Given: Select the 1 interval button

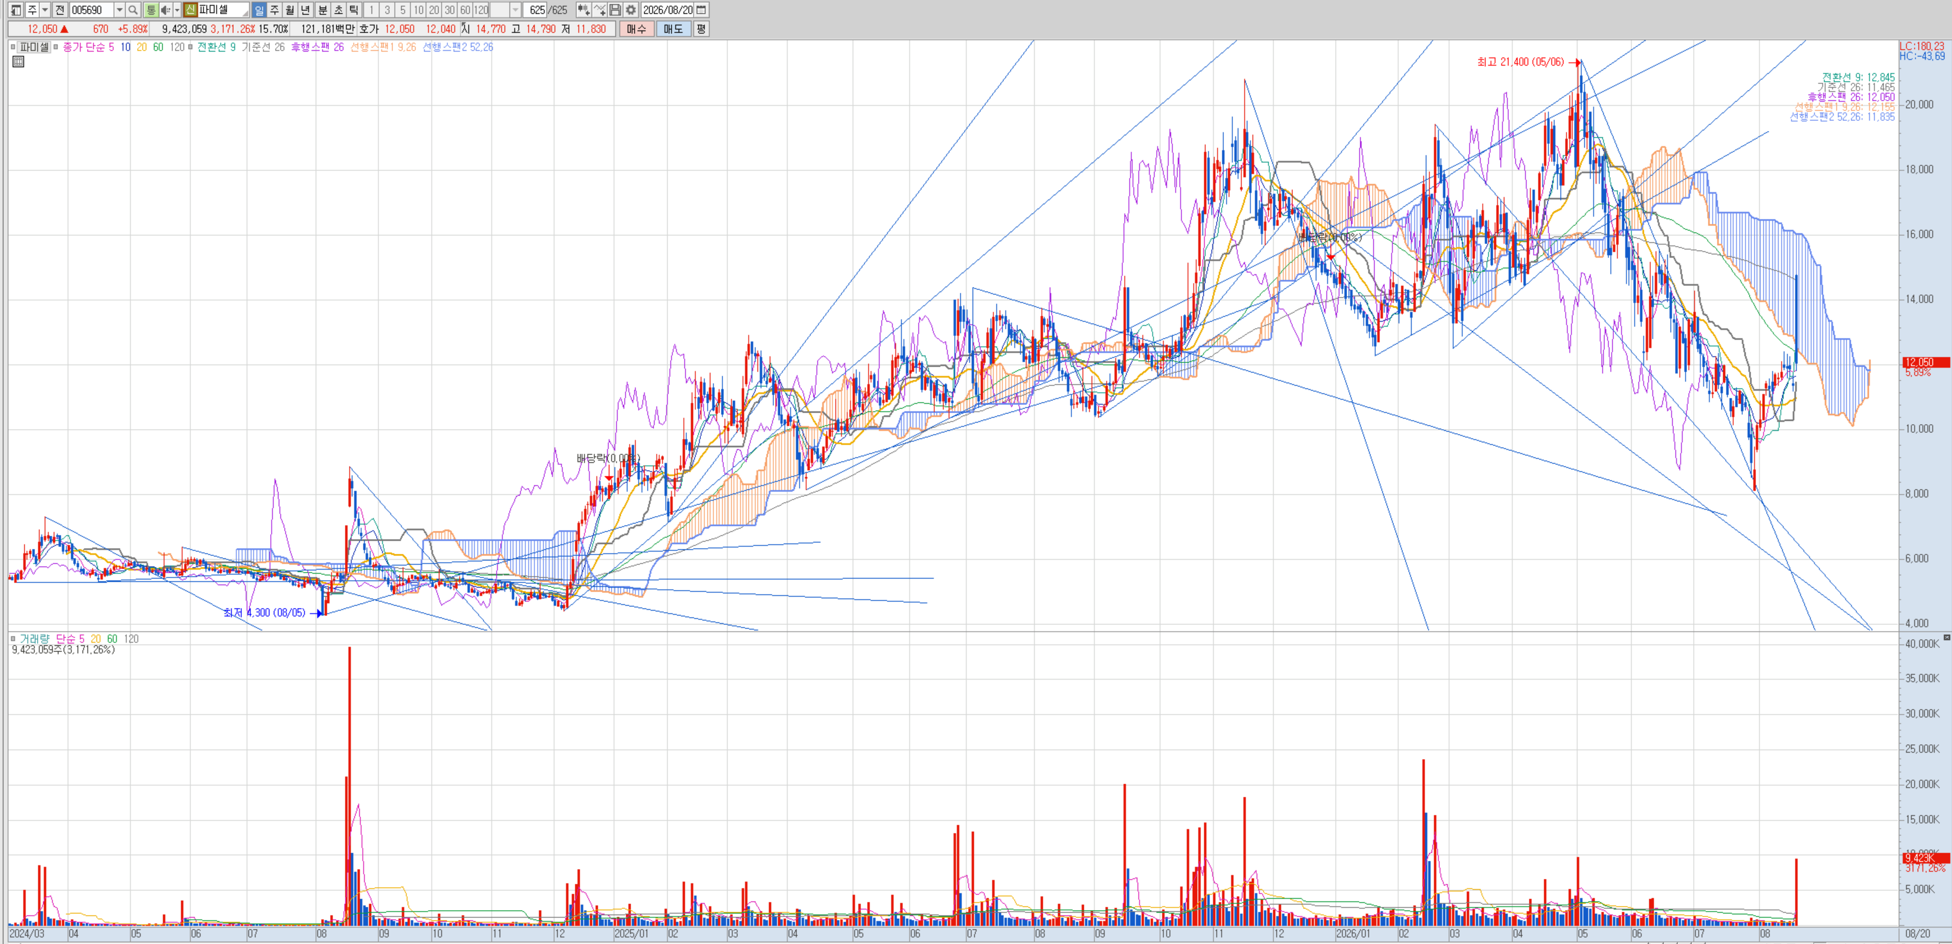Looking at the screenshot, I should click(x=371, y=10).
